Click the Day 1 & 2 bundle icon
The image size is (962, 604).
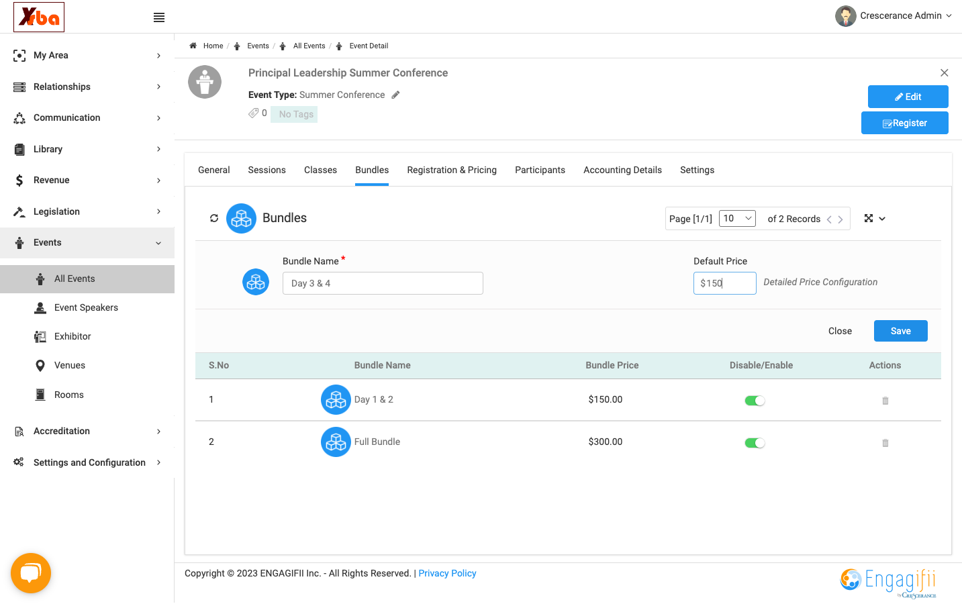336,399
